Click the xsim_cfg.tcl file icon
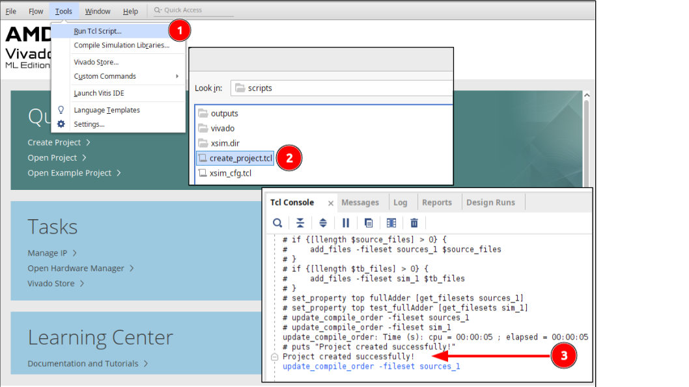The image size is (689, 387). (x=203, y=173)
